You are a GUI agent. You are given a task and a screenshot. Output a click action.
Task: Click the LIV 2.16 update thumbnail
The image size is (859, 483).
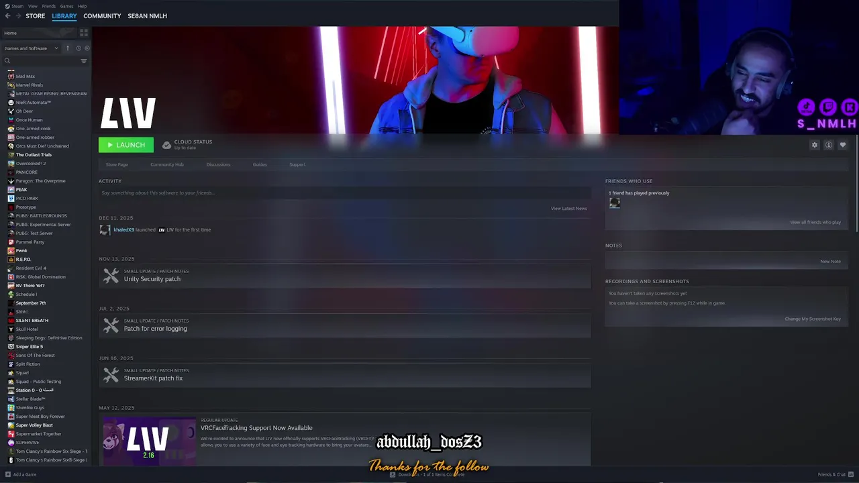coord(149,441)
